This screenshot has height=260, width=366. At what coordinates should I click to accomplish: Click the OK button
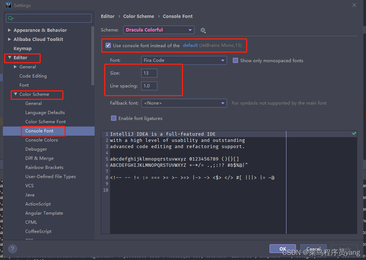tap(283, 249)
